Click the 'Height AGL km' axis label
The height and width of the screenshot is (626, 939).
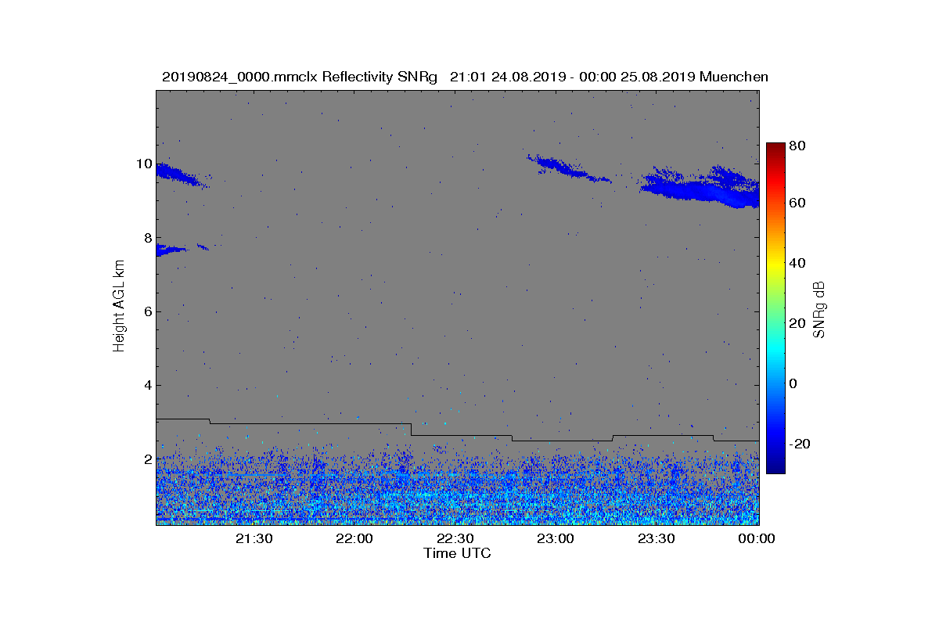click(x=119, y=307)
